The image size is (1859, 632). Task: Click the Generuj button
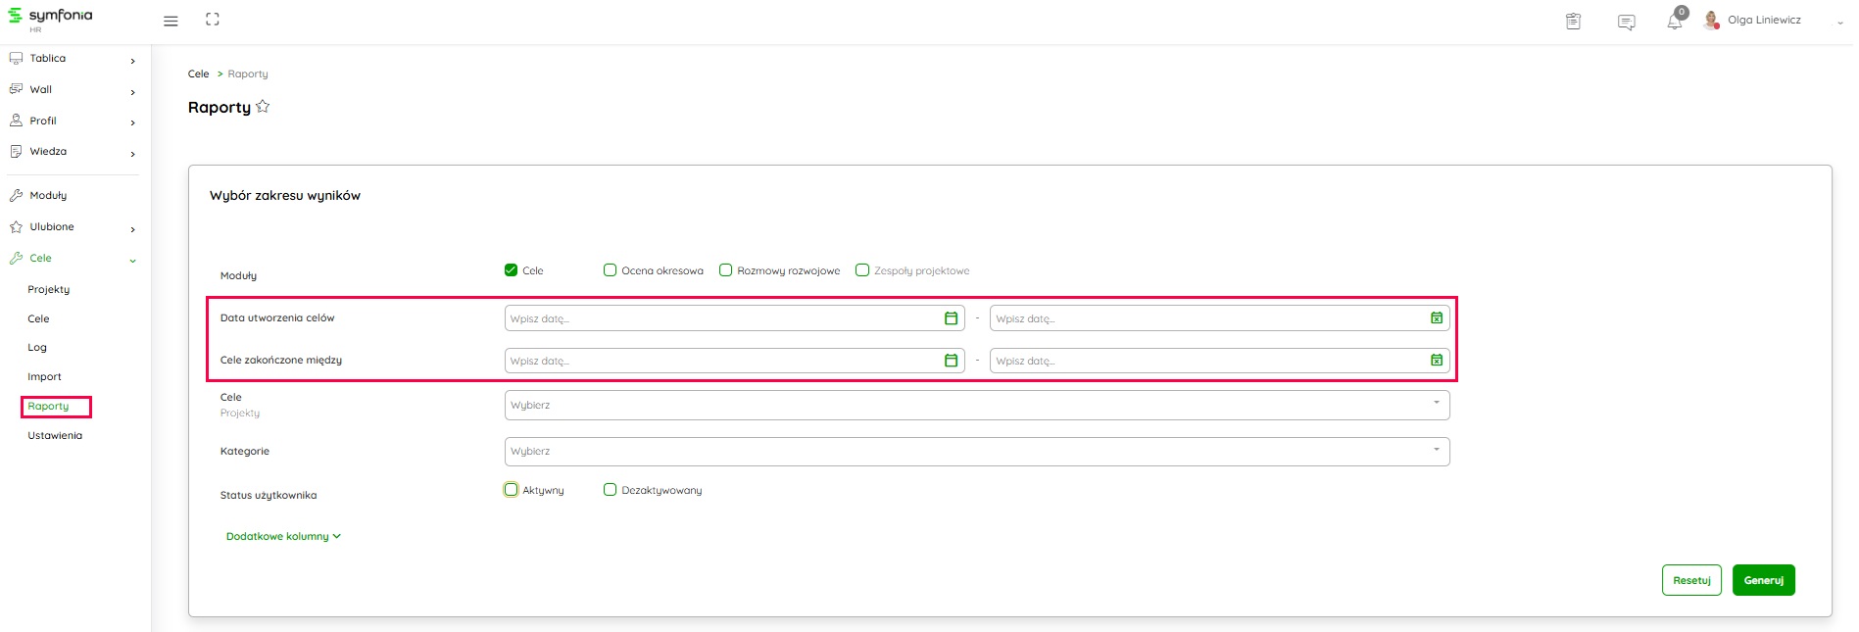(1763, 580)
